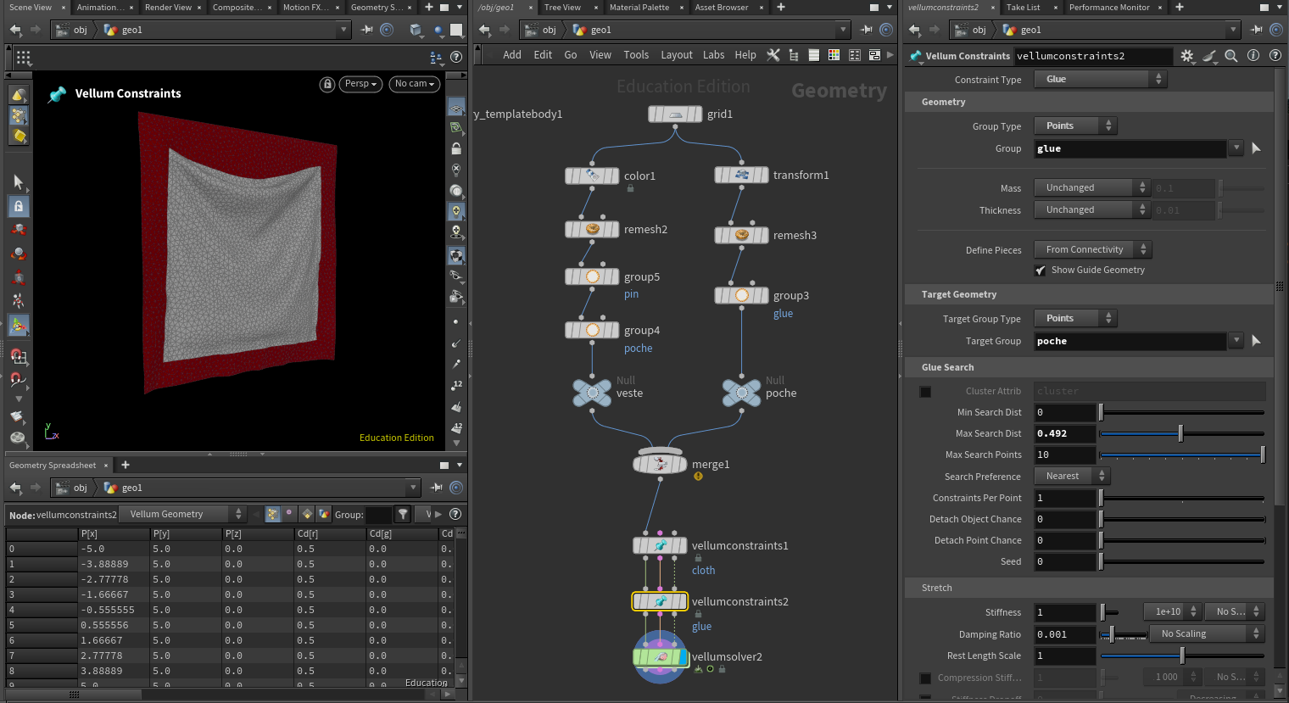
Task: Open the Constraint Type dropdown
Action: 1100,79
